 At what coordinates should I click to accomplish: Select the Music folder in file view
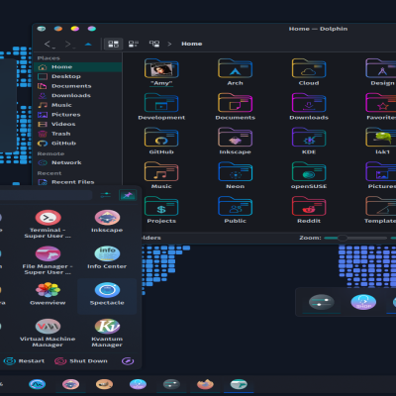tap(161, 175)
